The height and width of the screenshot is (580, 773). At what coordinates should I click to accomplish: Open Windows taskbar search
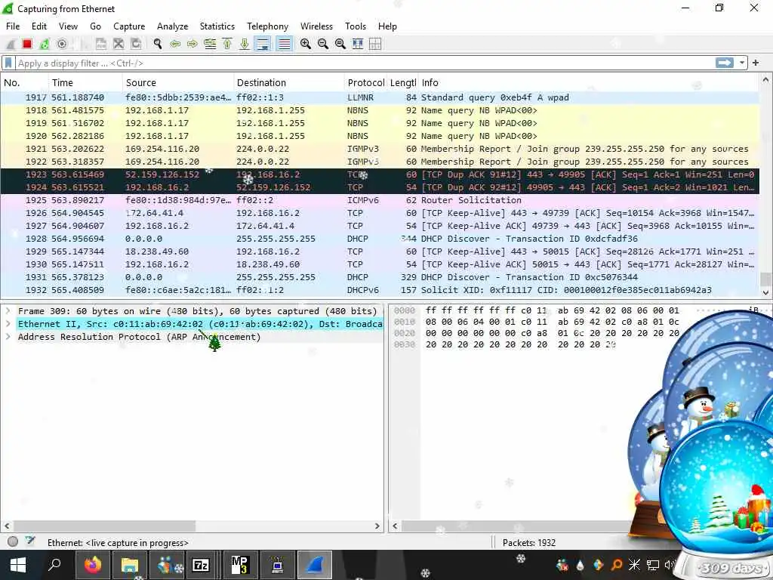(x=54, y=564)
